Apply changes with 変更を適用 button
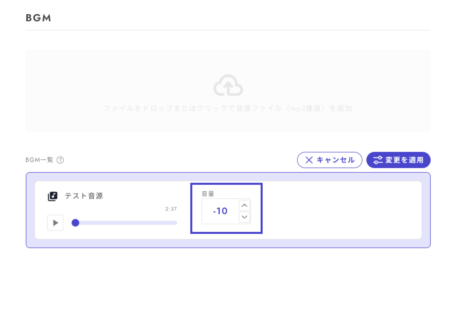This screenshot has height=323, width=459. (x=398, y=160)
